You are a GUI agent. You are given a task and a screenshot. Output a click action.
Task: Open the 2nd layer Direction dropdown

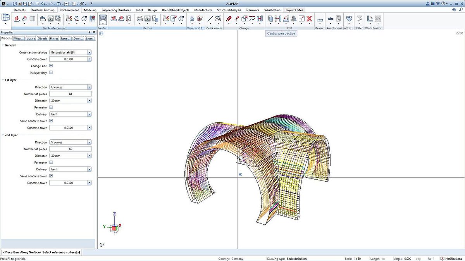90,142
